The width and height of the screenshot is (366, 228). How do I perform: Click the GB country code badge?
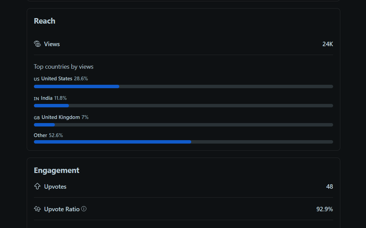point(37,118)
